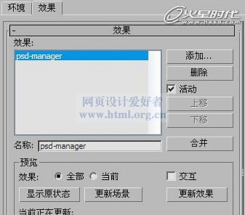The height and width of the screenshot is (215, 245).
Task: Select the 当前 radio button
Action: click(94, 176)
